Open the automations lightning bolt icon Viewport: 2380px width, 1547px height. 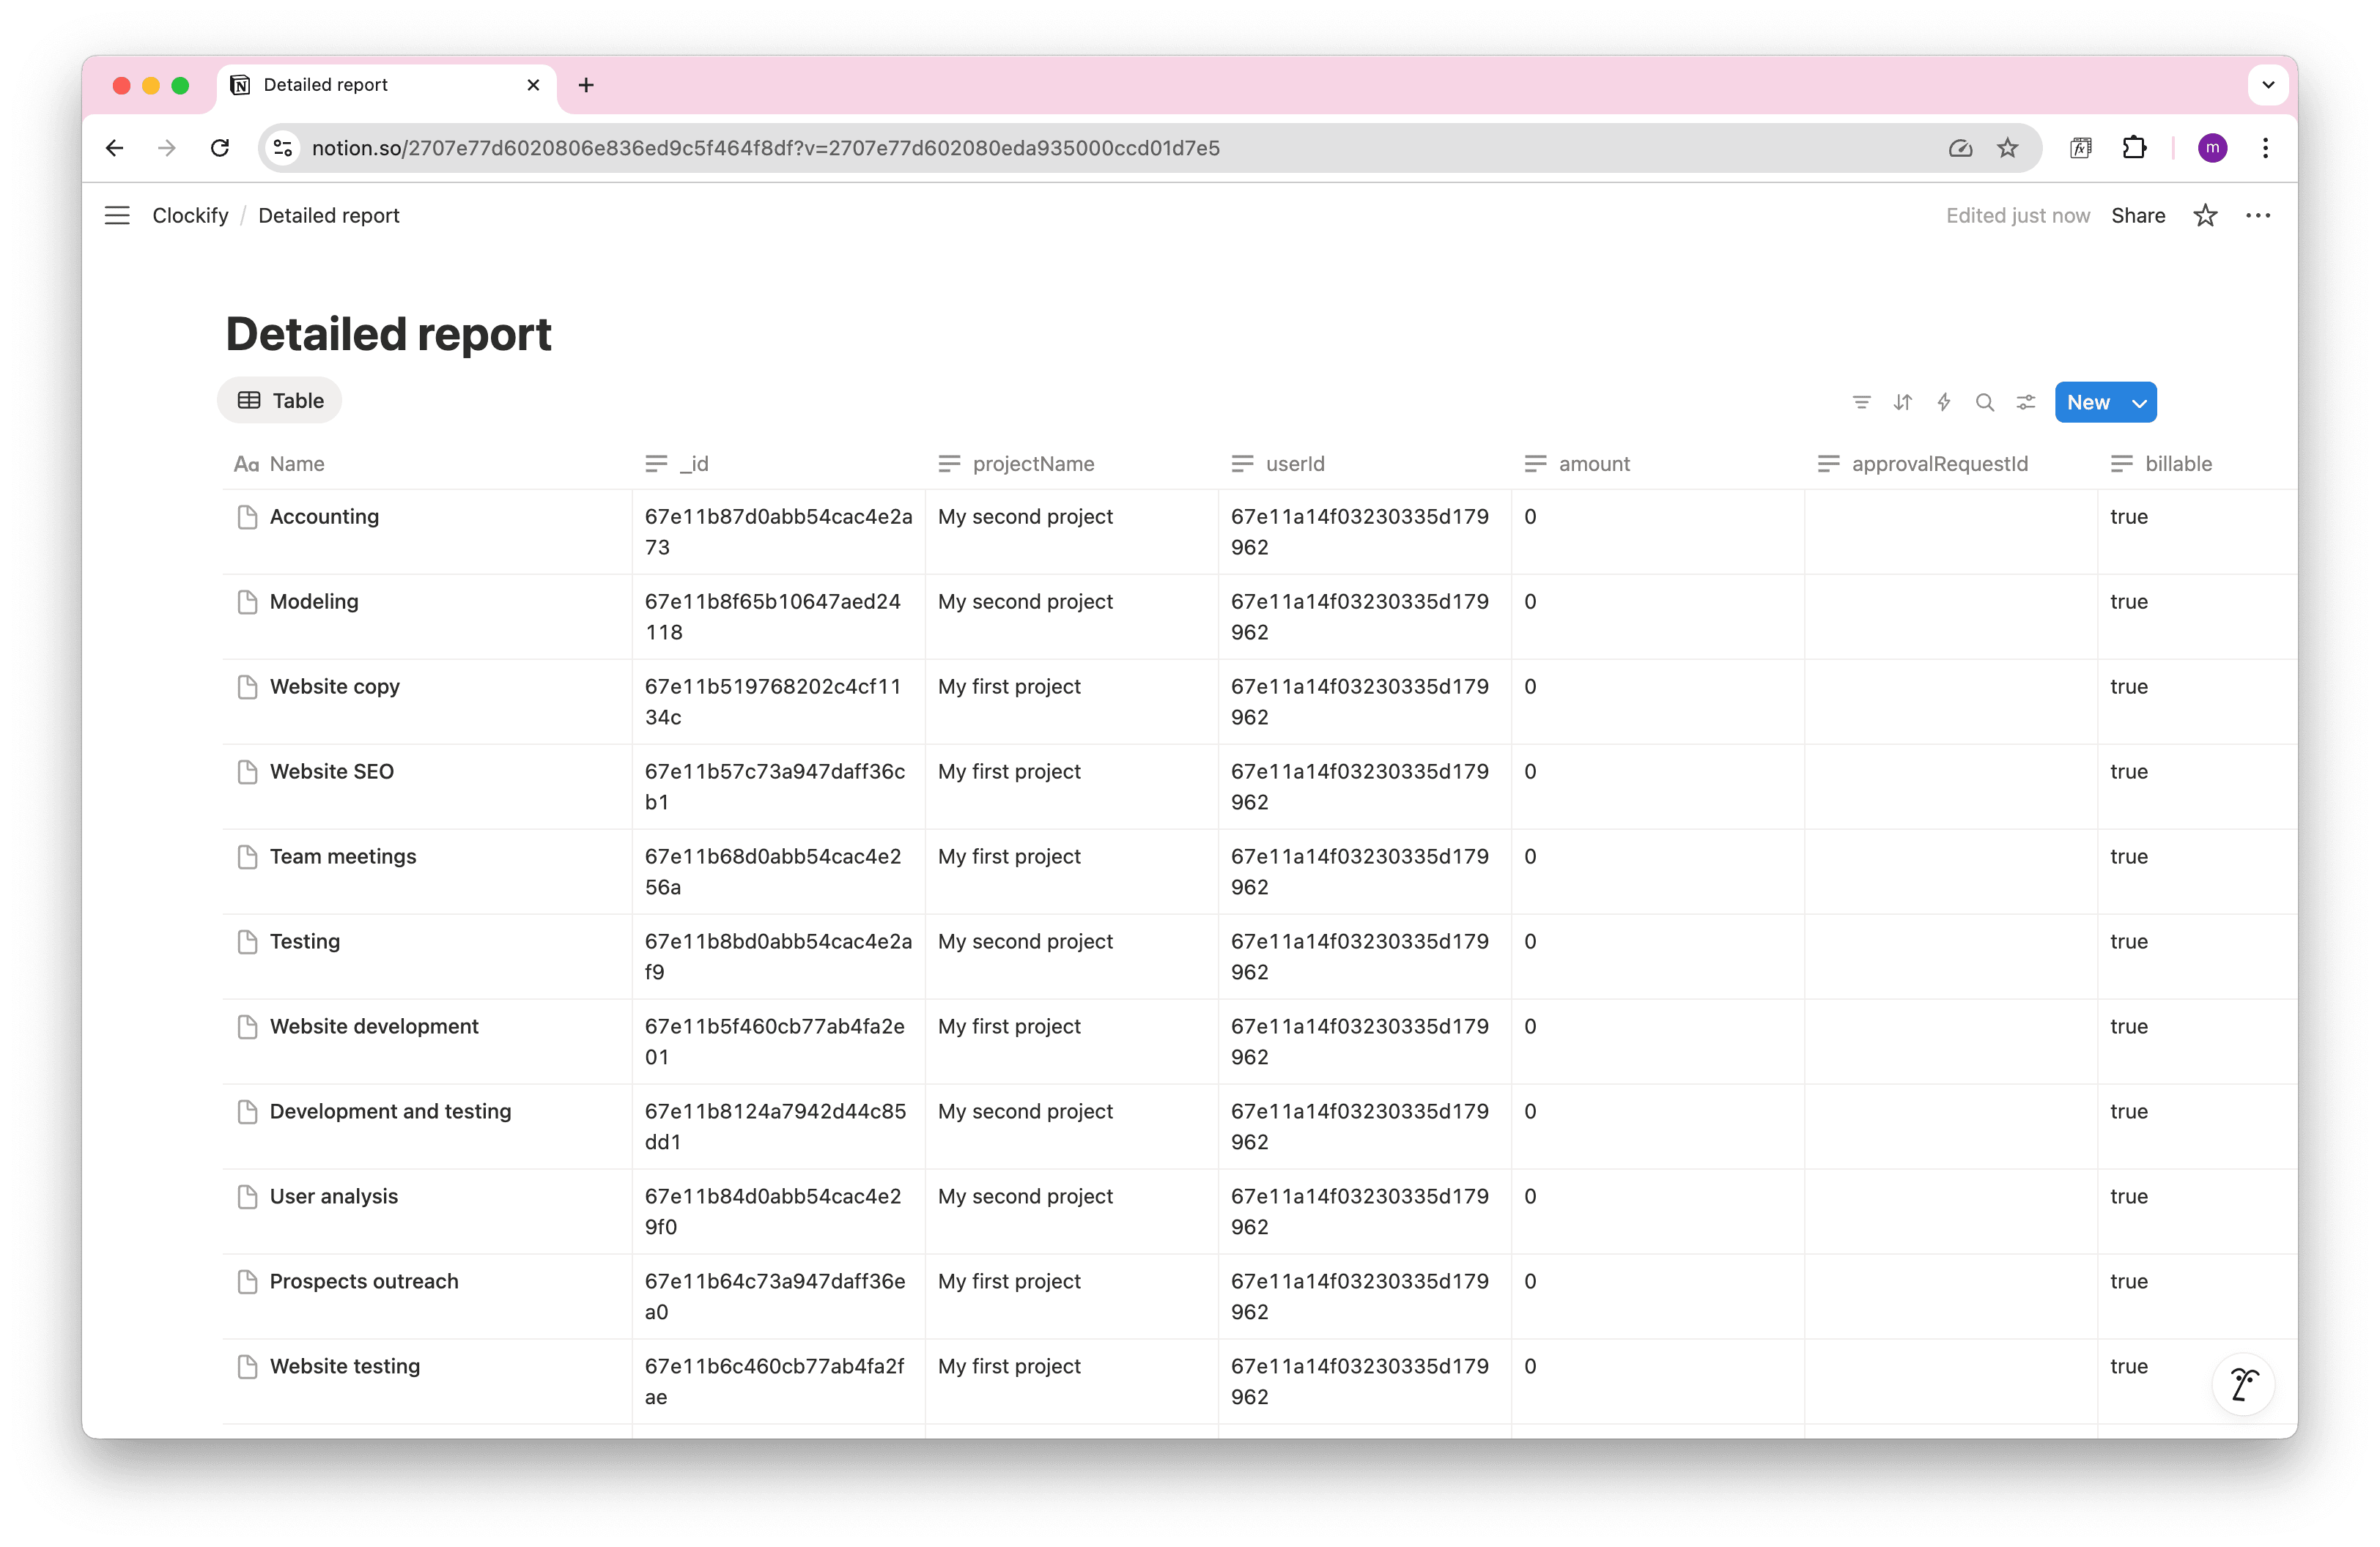coord(1943,401)
